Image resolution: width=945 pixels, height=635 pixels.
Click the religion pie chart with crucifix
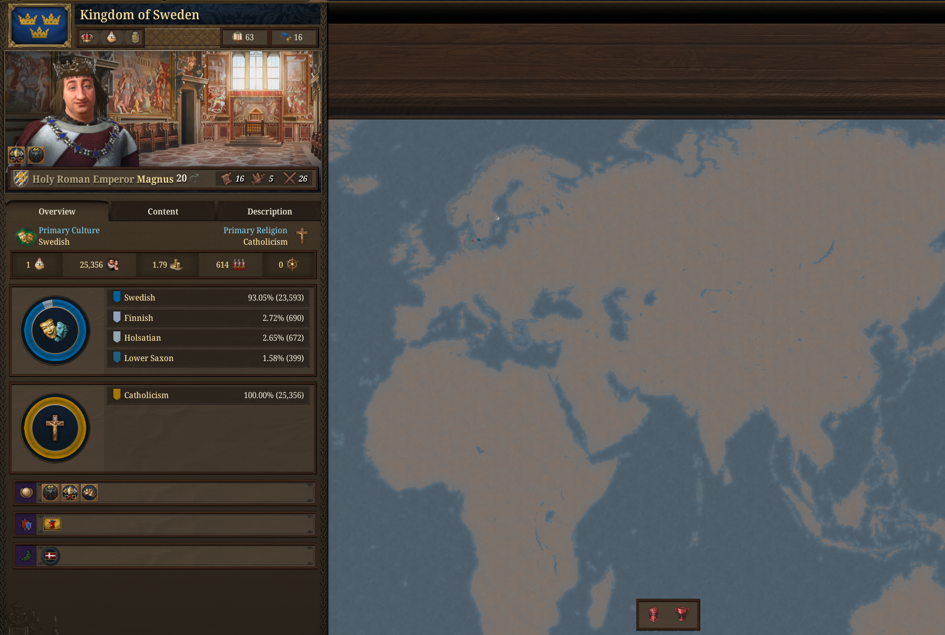55,428
